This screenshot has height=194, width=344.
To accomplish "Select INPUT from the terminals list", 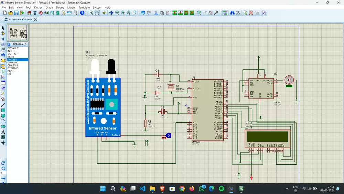I will click(x=11, y=51).
